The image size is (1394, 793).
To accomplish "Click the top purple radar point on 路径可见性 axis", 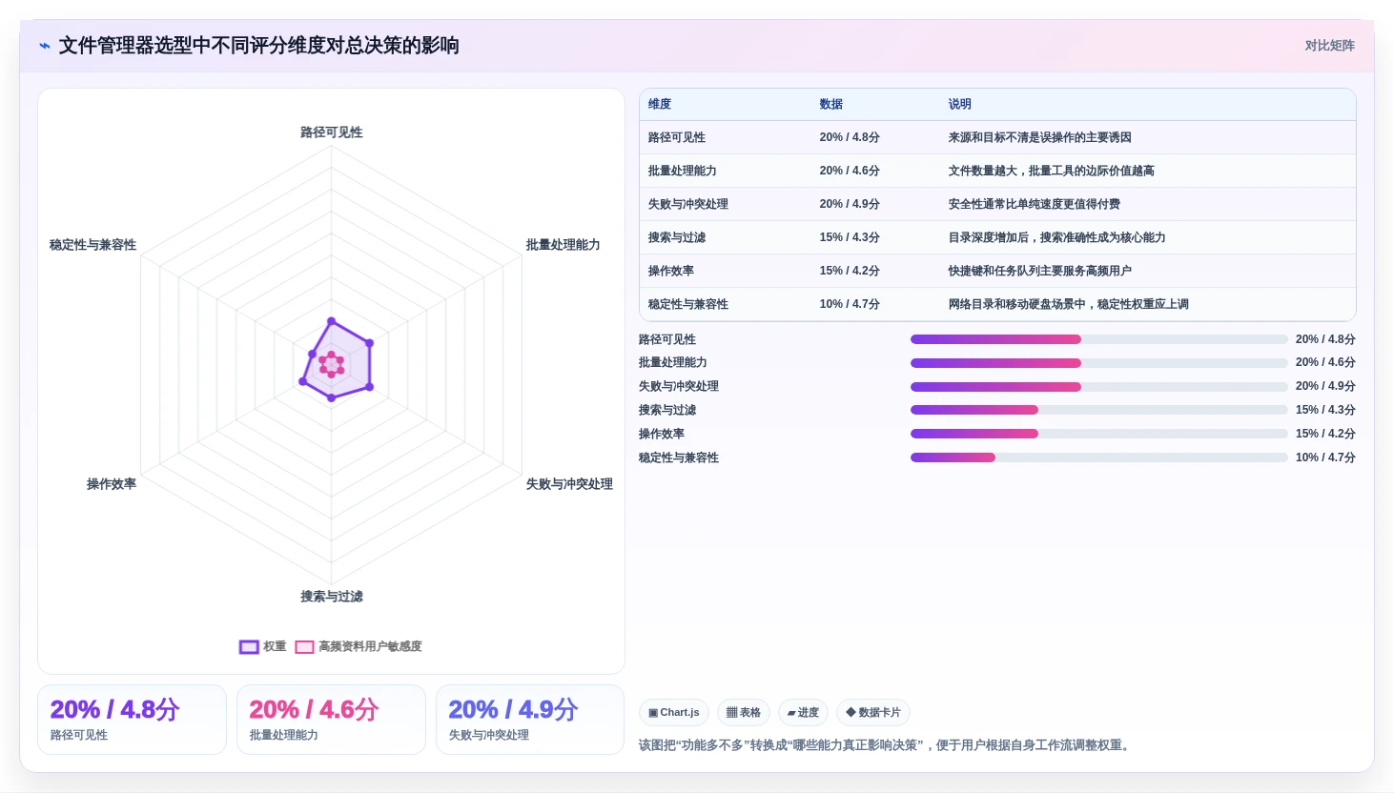I will [331, 321].
